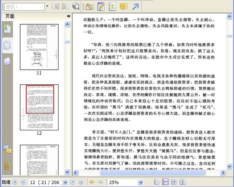
Task: Find next match icon
Action: 66,7
